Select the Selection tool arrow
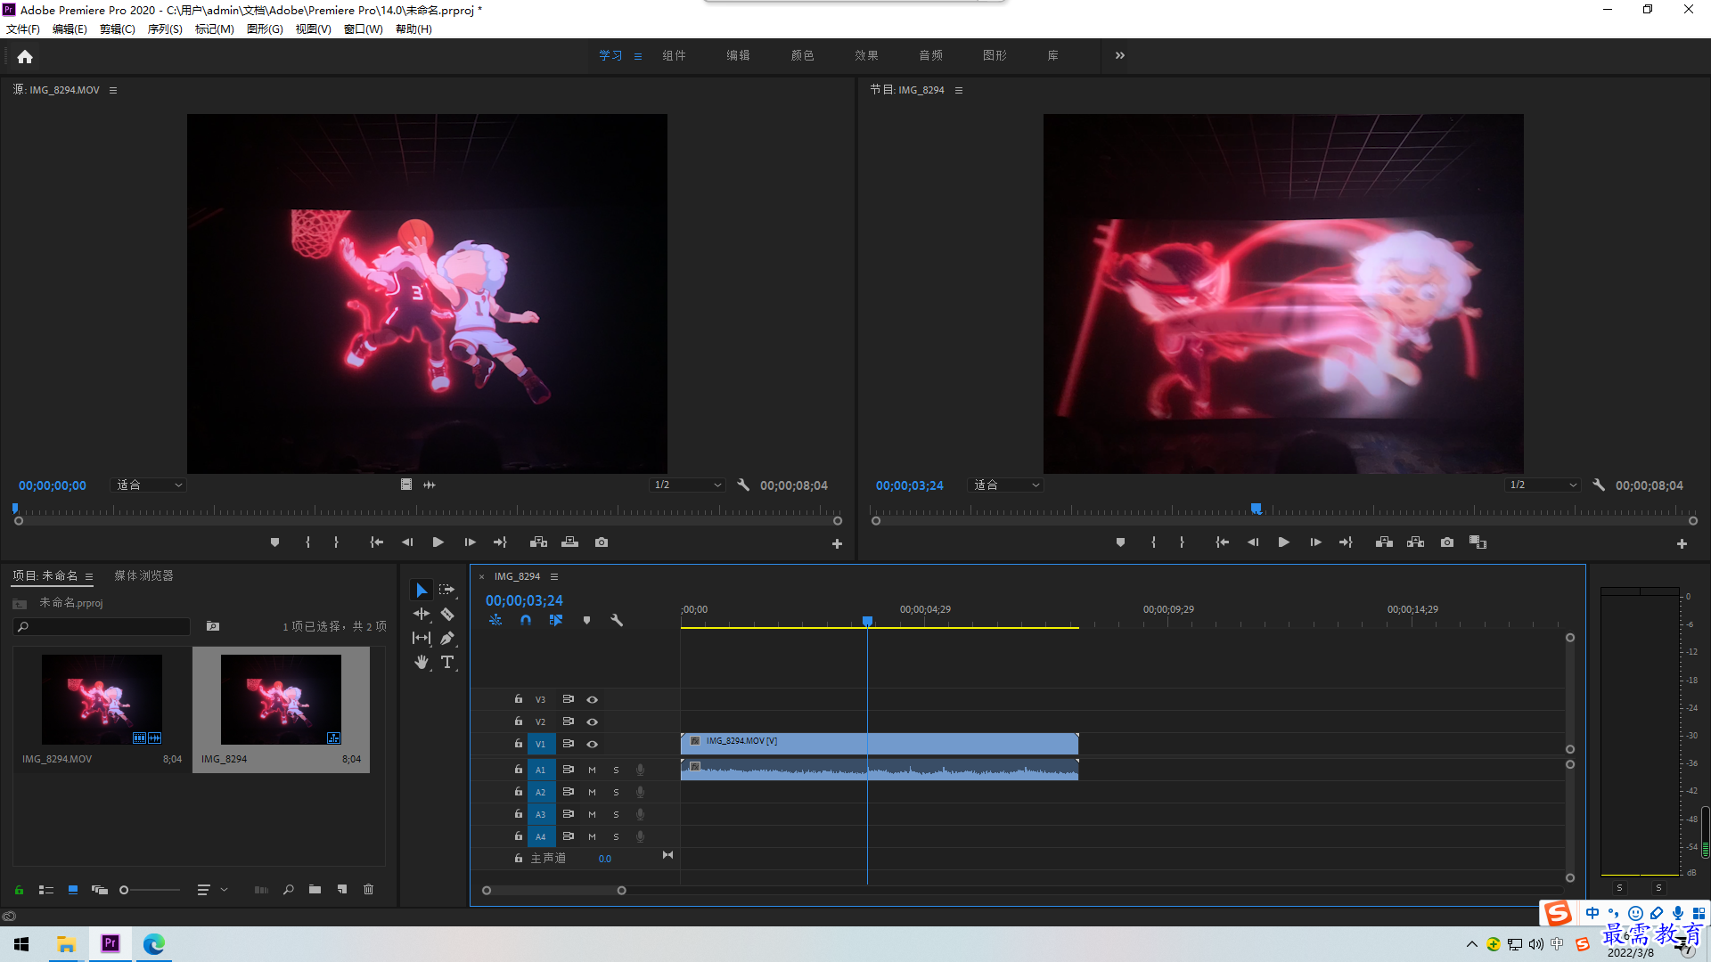Viewport: 1711px width, 962px height. tap(421, 590)
